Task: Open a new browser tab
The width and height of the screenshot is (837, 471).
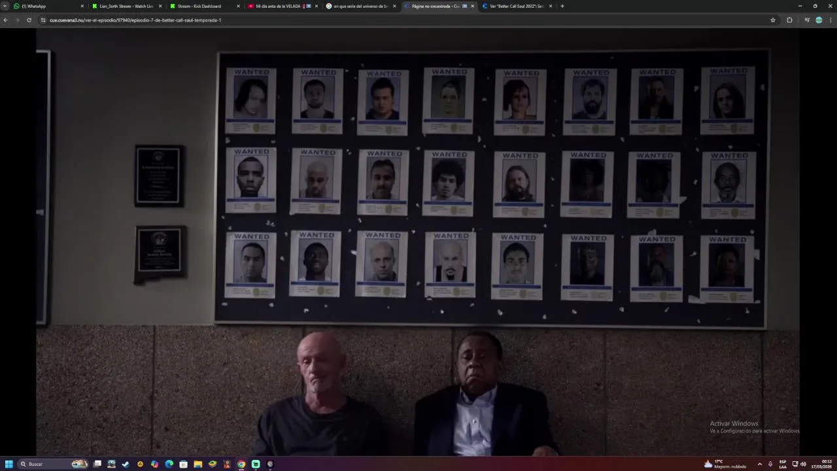Action: [x=562, y=6]
